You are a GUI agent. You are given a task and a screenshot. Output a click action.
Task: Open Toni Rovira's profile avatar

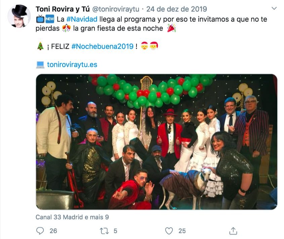19,16
